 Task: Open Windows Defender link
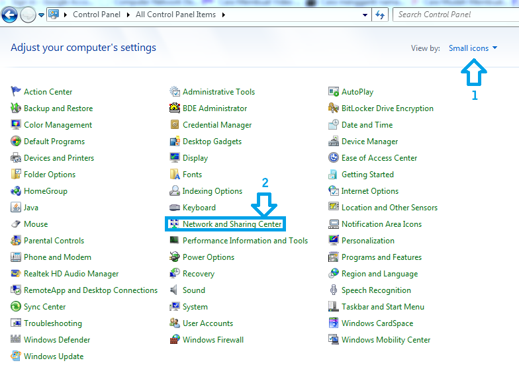[x=57, y=340]
